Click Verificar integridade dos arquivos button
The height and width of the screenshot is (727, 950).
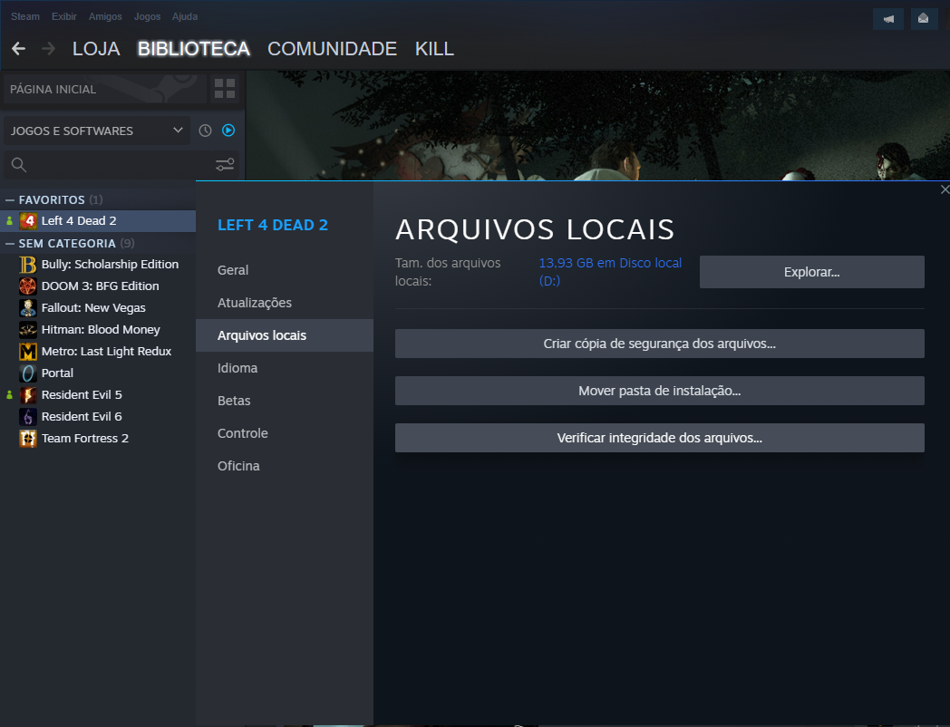(660, 438)
